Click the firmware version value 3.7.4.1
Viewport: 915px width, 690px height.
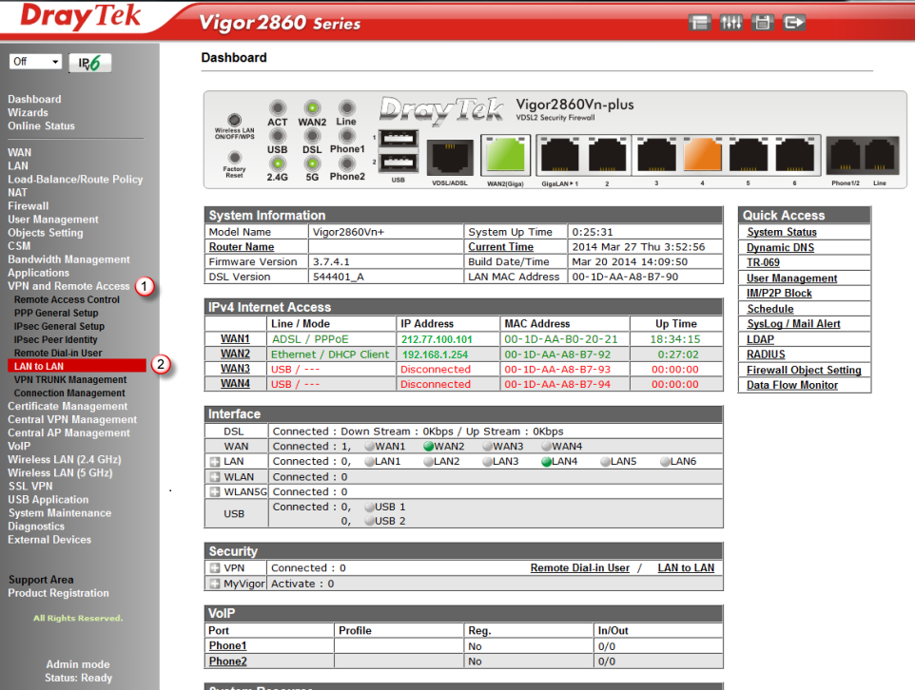(331, 262)
